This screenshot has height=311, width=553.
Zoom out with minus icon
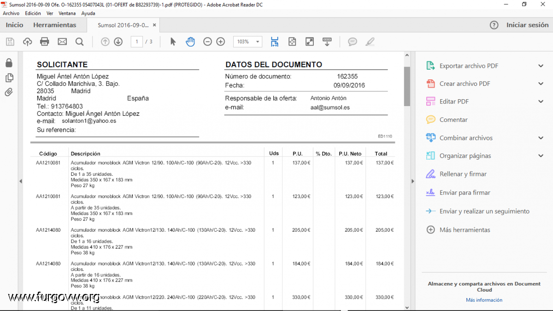tap(207, 42)
